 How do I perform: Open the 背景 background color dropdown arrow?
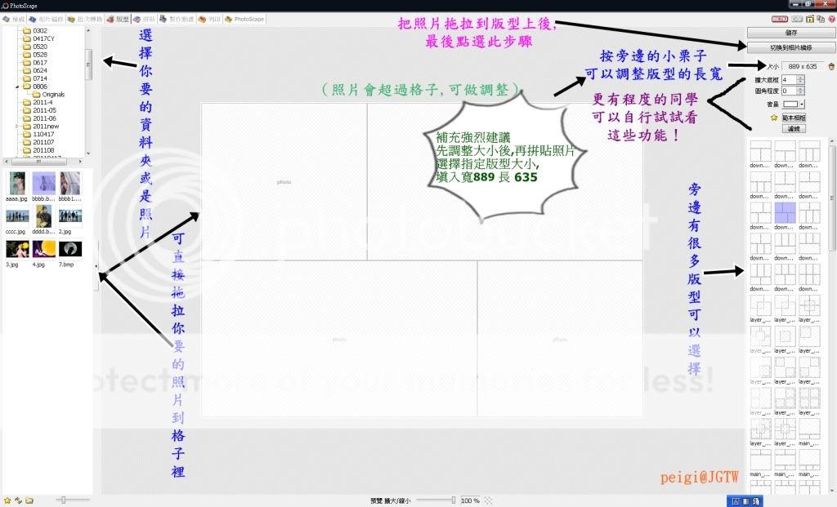[802, 105]
